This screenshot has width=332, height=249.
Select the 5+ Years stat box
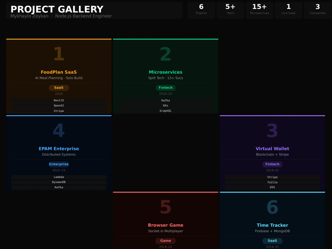(230, 10)
